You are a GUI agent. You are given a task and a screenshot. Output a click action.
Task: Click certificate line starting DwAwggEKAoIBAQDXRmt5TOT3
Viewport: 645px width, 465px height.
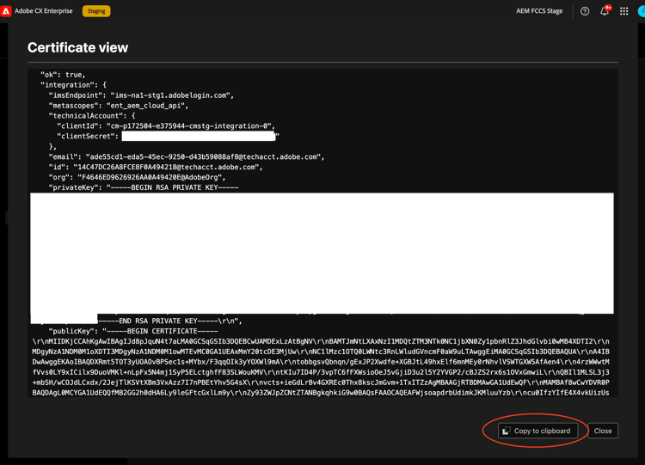(321, 362)
